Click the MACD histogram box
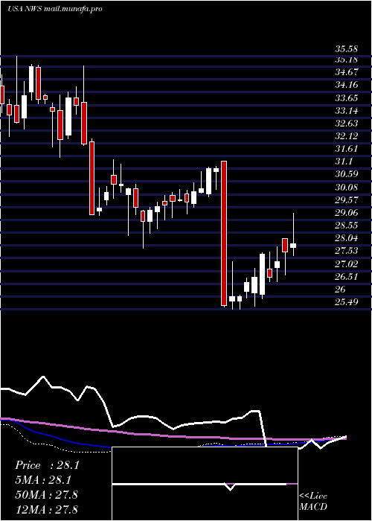Image resolution: width=372 pixels, height=521 pixels. point(205,484)
